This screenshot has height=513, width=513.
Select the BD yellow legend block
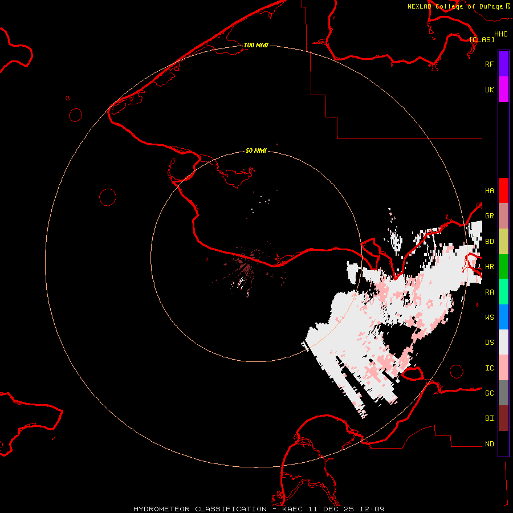click(x=503, y=242)
